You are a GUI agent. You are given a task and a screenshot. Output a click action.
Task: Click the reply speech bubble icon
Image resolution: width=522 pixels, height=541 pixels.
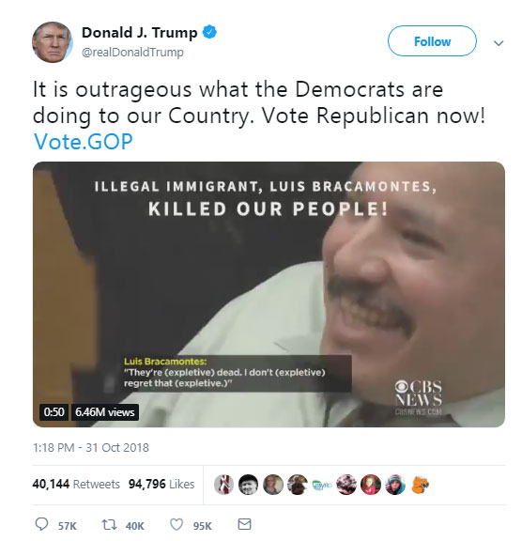click(41, 524)
